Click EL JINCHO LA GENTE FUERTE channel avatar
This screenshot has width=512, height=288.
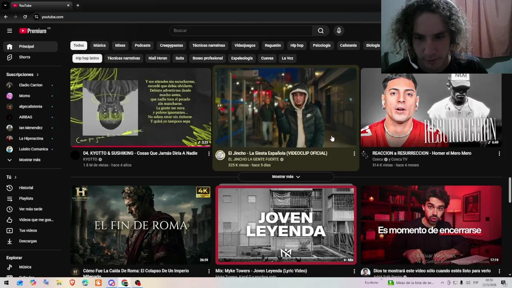(x=220, y=155)
